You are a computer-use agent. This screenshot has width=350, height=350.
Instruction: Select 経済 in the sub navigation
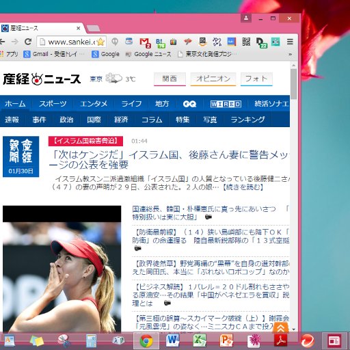[x=121, y=120]
